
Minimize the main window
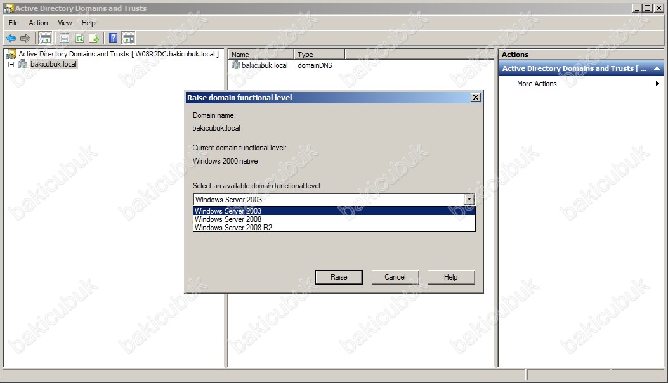[637, 8]
